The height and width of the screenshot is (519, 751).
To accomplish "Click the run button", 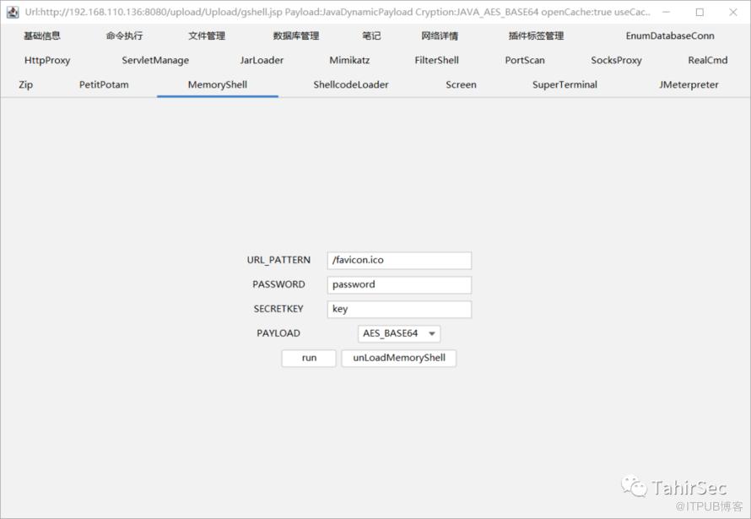I will [x=309, y=358].
